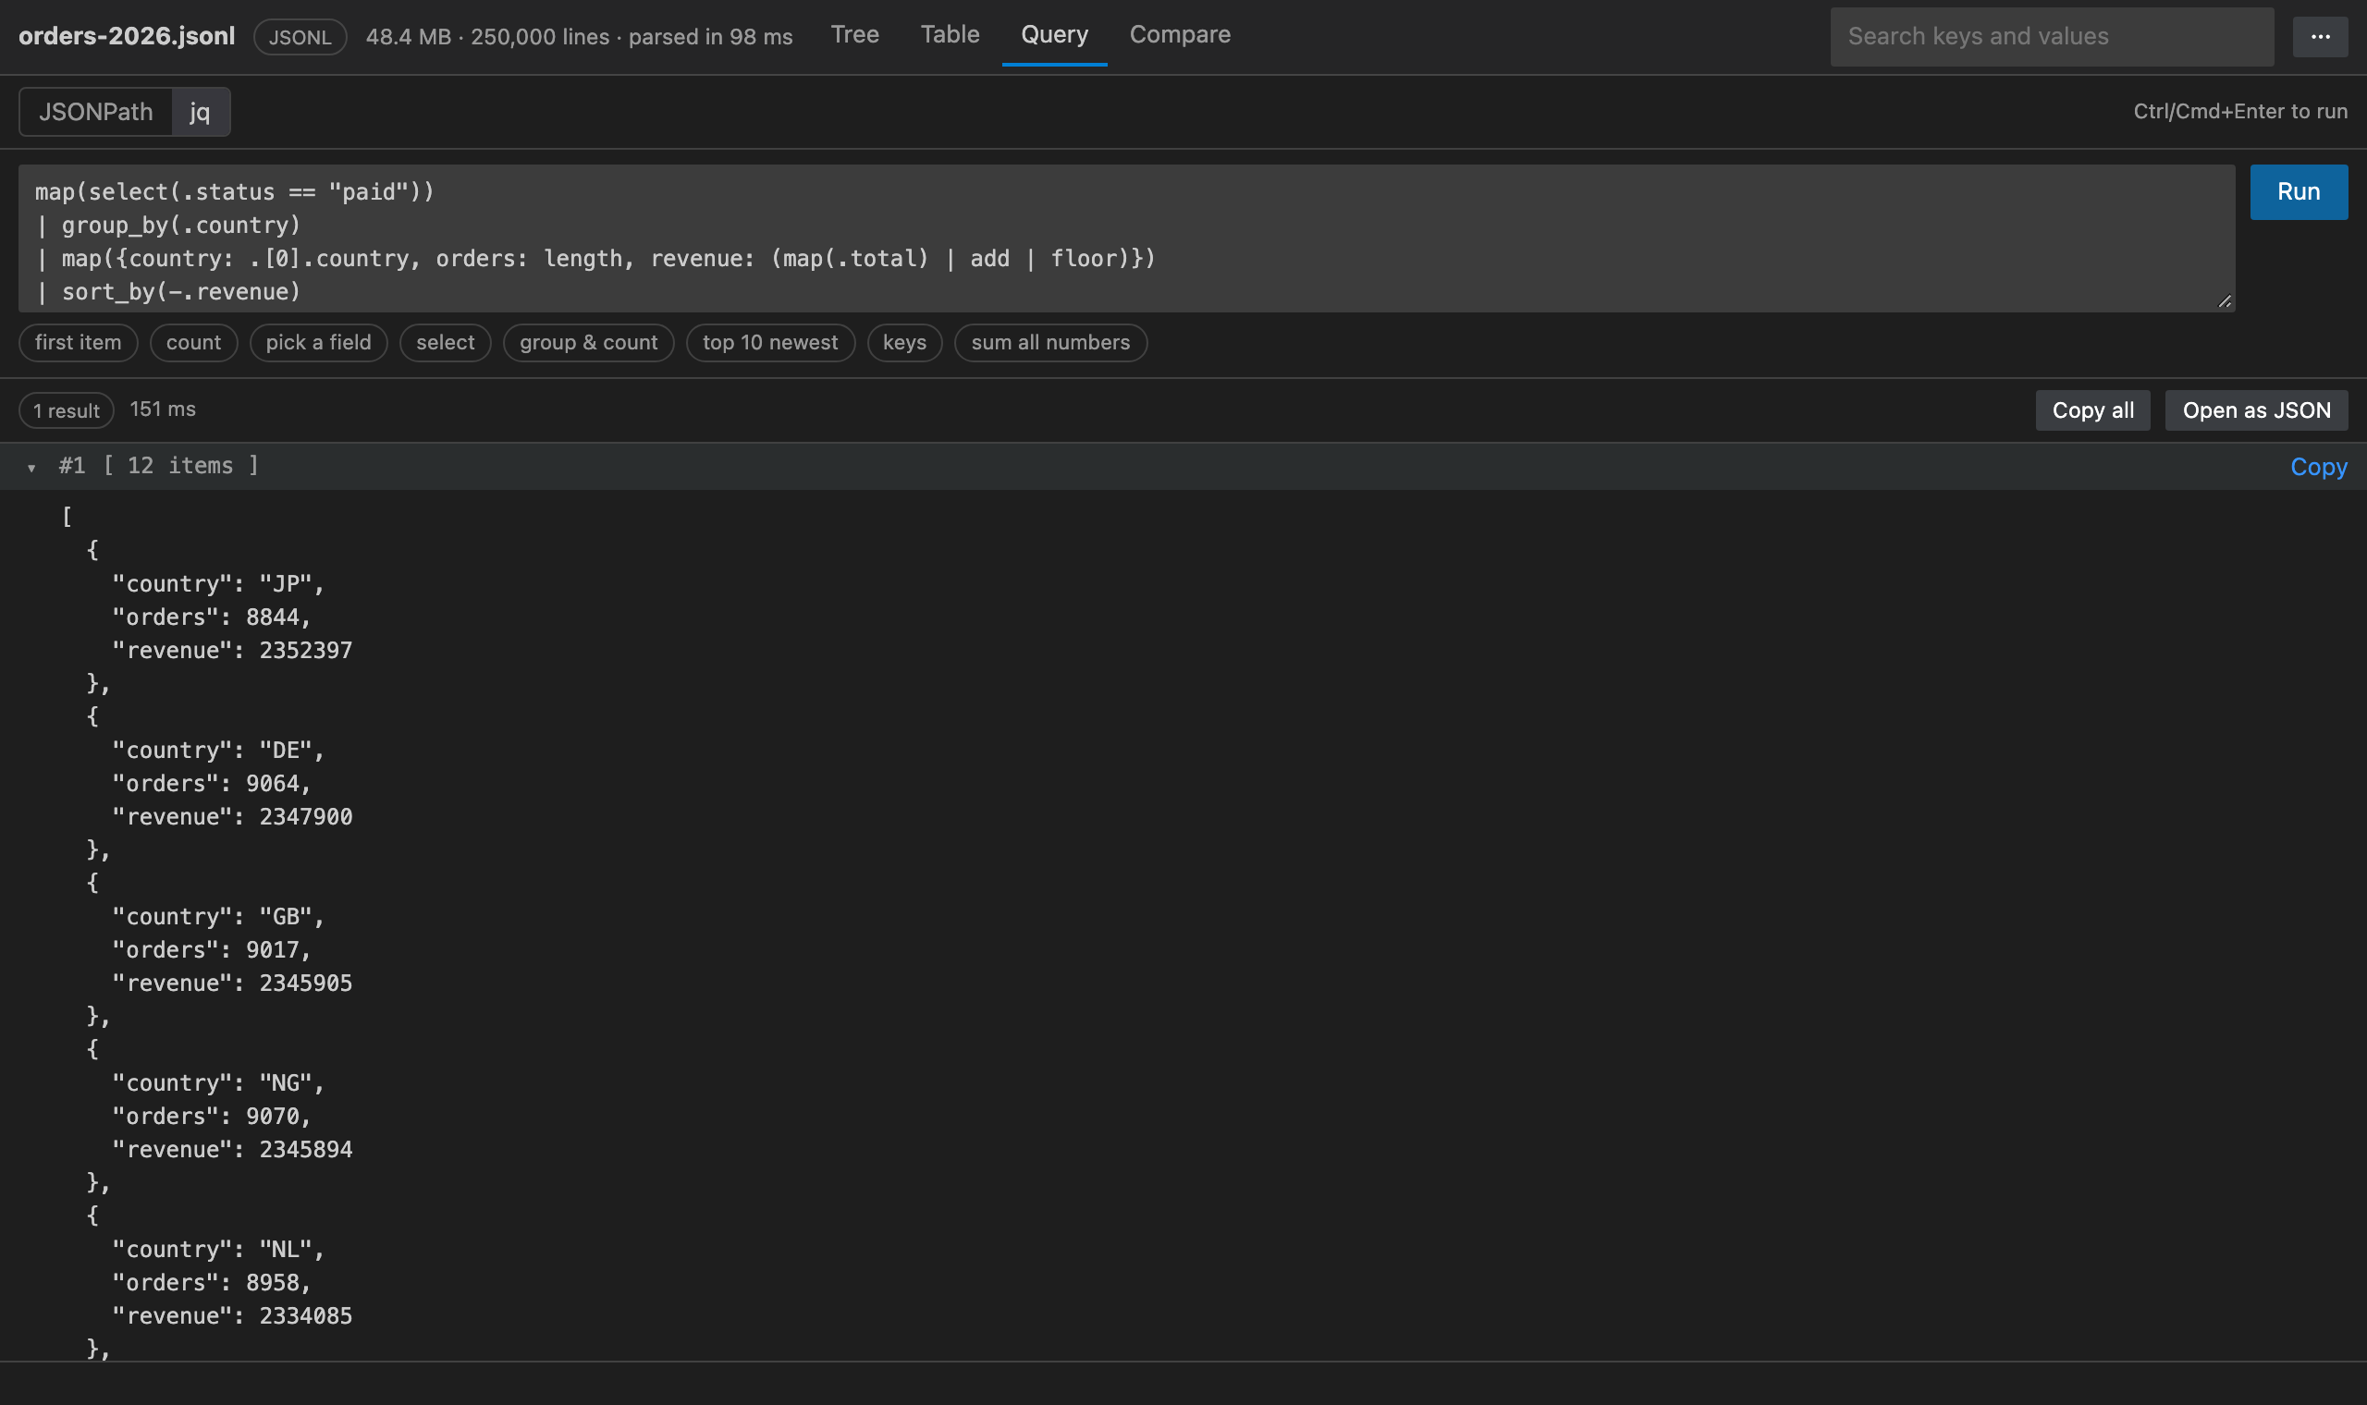Viewport: 2367px width, 1405px height.
Task: Click the 'Ctrl/Cmd+Enter to run' hint
Action: coord(2240,112)
